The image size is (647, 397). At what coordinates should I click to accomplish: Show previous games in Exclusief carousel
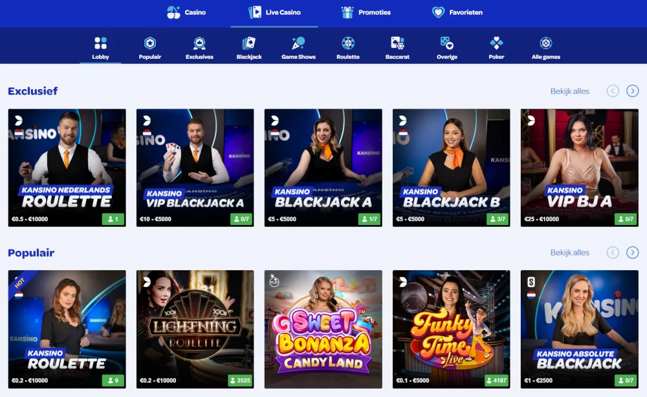pyautogui.click(x=612, y=91)
